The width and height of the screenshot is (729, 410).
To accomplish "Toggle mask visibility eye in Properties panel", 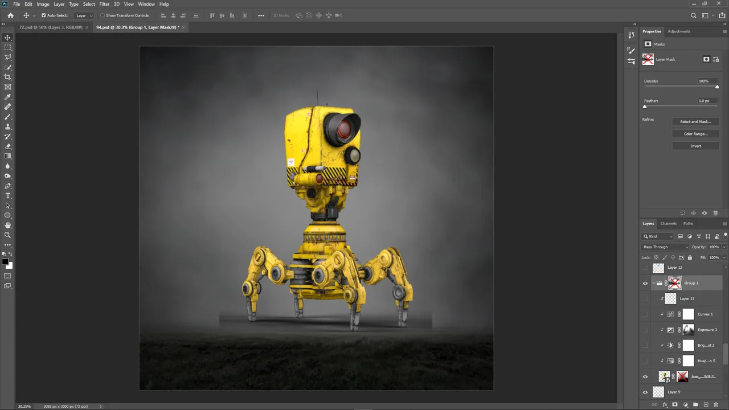I will click(x=705, y=213).
